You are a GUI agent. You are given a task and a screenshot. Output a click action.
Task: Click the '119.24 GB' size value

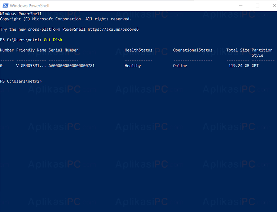click(x=239, y=66)
